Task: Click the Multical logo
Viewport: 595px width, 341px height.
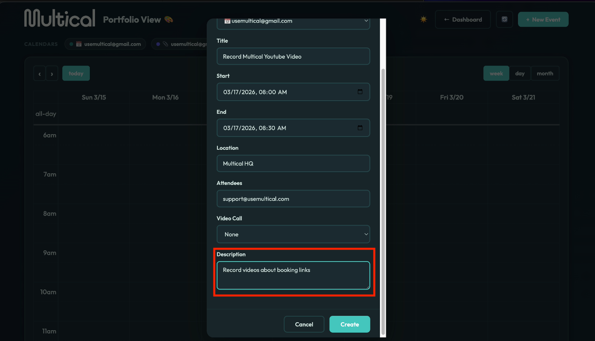Action: pos(60,18)
